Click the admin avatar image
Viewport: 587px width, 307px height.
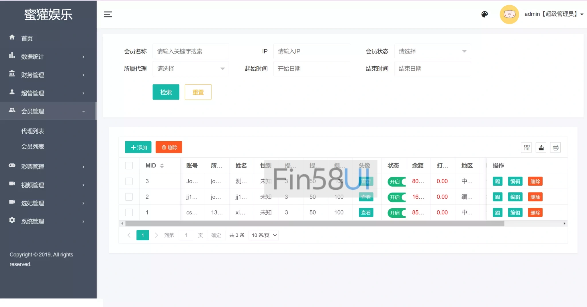pos(509,14)
